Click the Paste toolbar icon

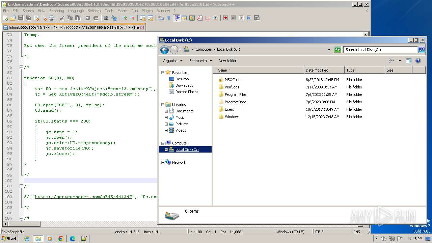pyautogui.click(x=78, y=18)
